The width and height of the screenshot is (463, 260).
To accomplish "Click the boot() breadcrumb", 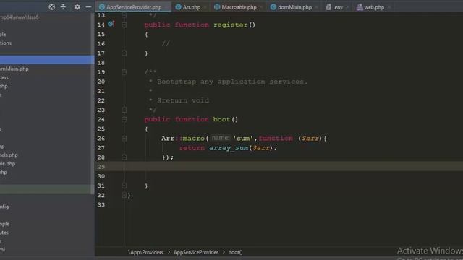I will 235,252.
